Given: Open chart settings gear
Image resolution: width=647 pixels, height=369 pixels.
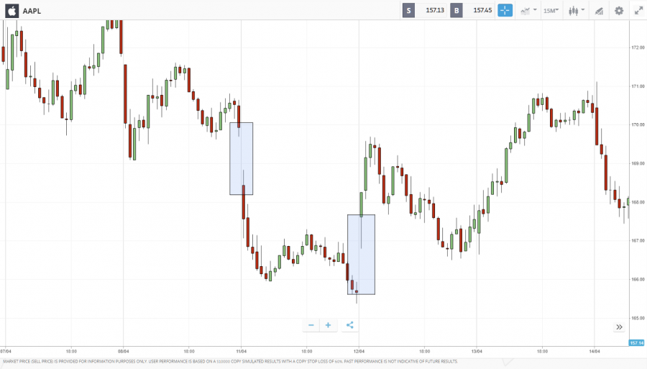Looking at the screenshot, I should [x=619, y=11].
